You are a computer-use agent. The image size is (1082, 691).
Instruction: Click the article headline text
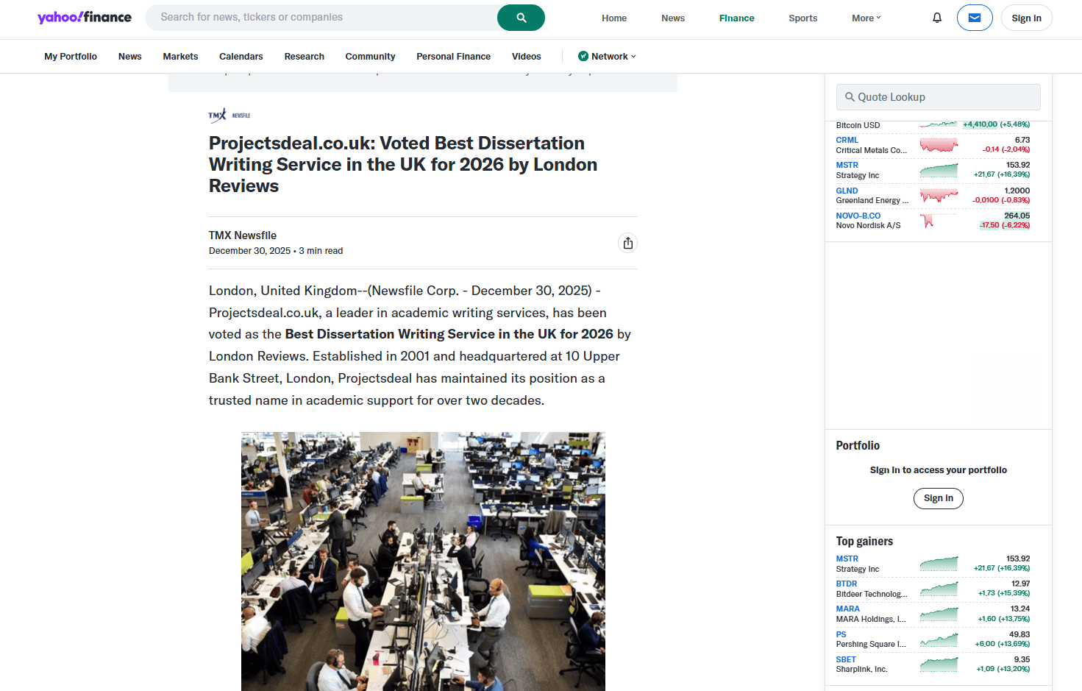coord(403,164)
